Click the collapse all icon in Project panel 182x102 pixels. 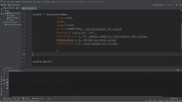pos(13,8)
